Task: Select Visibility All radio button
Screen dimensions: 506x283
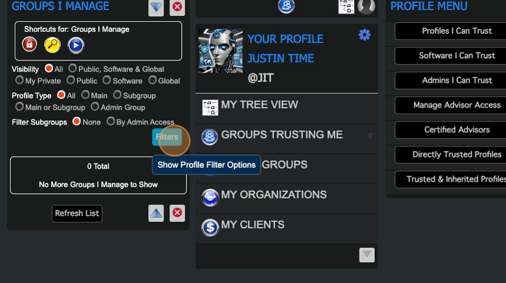Action: tap(49, 68)
